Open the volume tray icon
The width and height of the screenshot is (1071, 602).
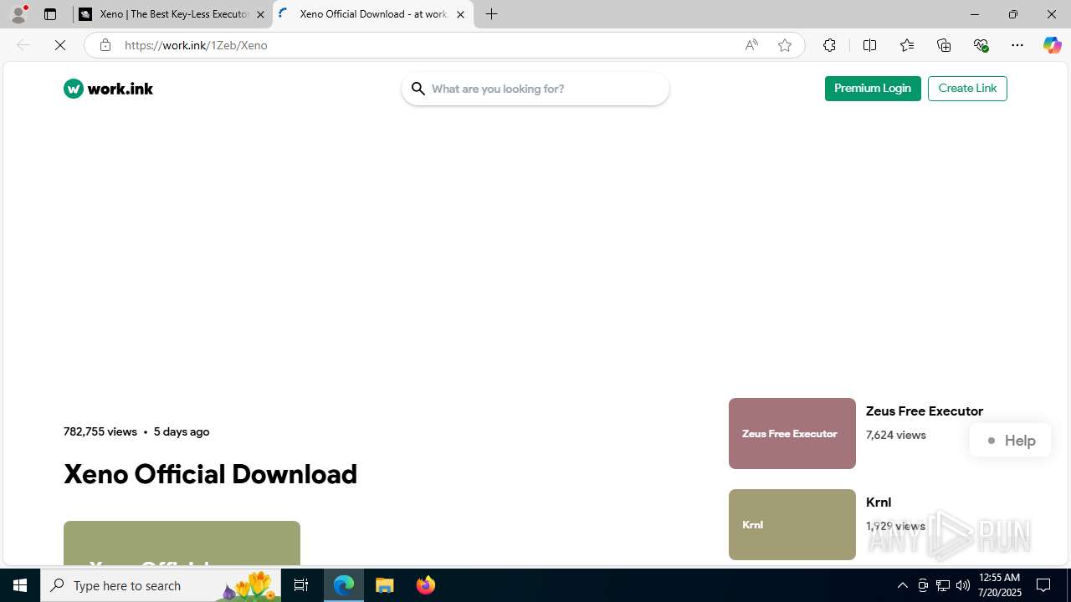pos(963,585)
